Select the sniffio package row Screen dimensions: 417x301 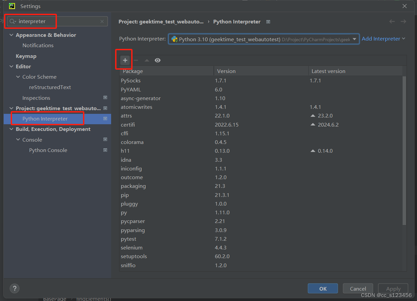[x=261, y=265]
